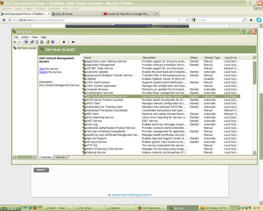The image size is (263, 211).
Task: Click the left pane horizontal scroll right arrow
Action: [x=35, y=157]
